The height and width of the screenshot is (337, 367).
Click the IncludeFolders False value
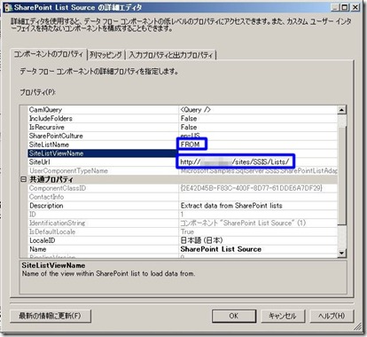(189, 119)
